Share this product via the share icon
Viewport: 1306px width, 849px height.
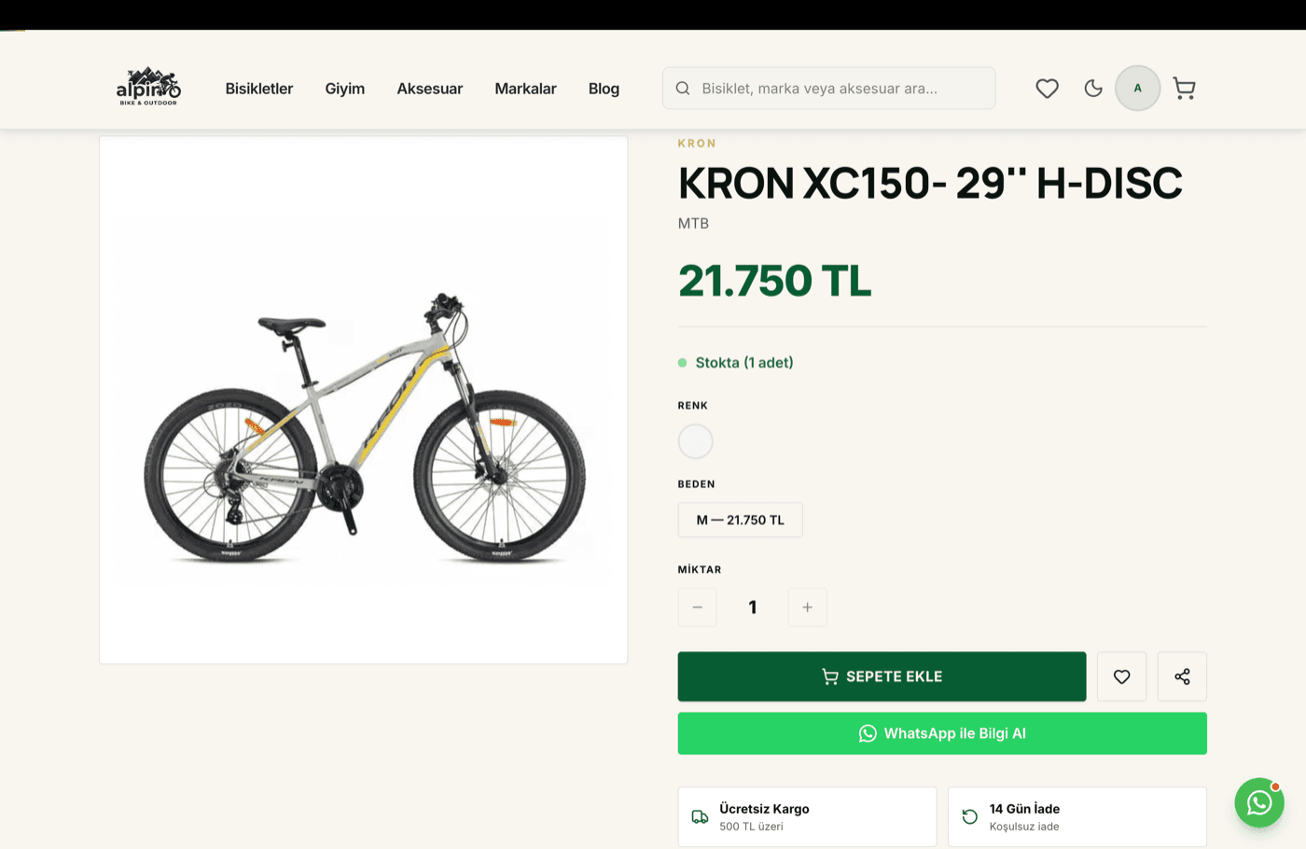pyautogui.click(x=1182, y=676)
